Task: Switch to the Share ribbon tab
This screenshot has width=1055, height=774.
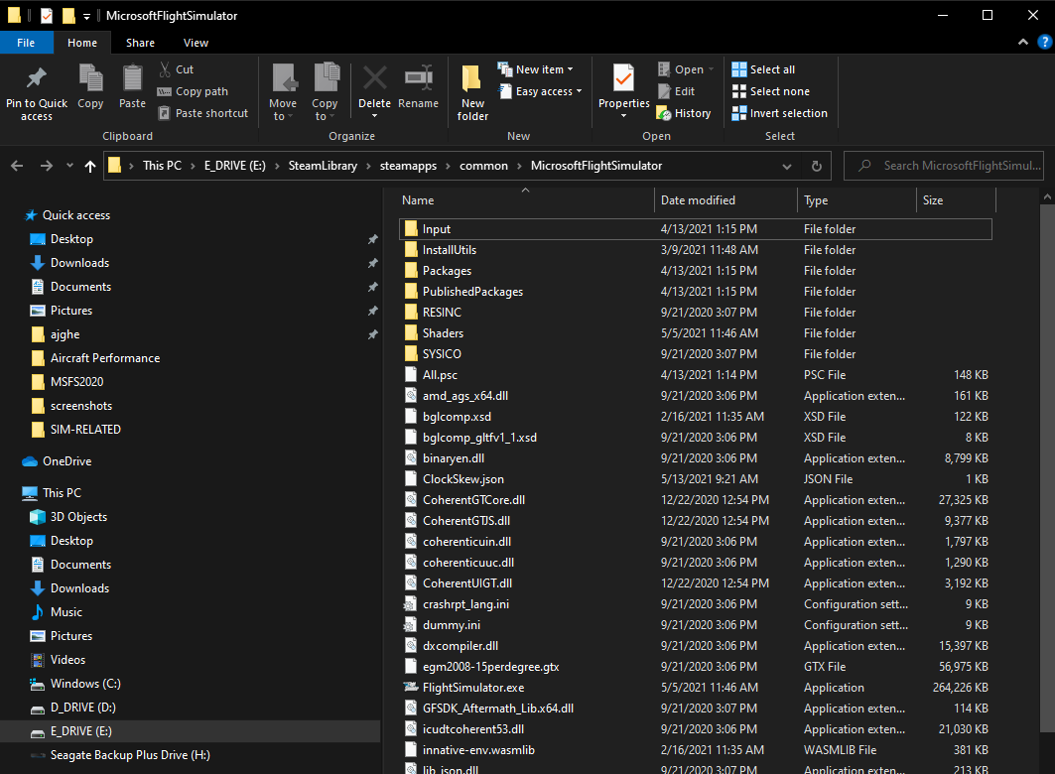Action: [x=140, y=43]
